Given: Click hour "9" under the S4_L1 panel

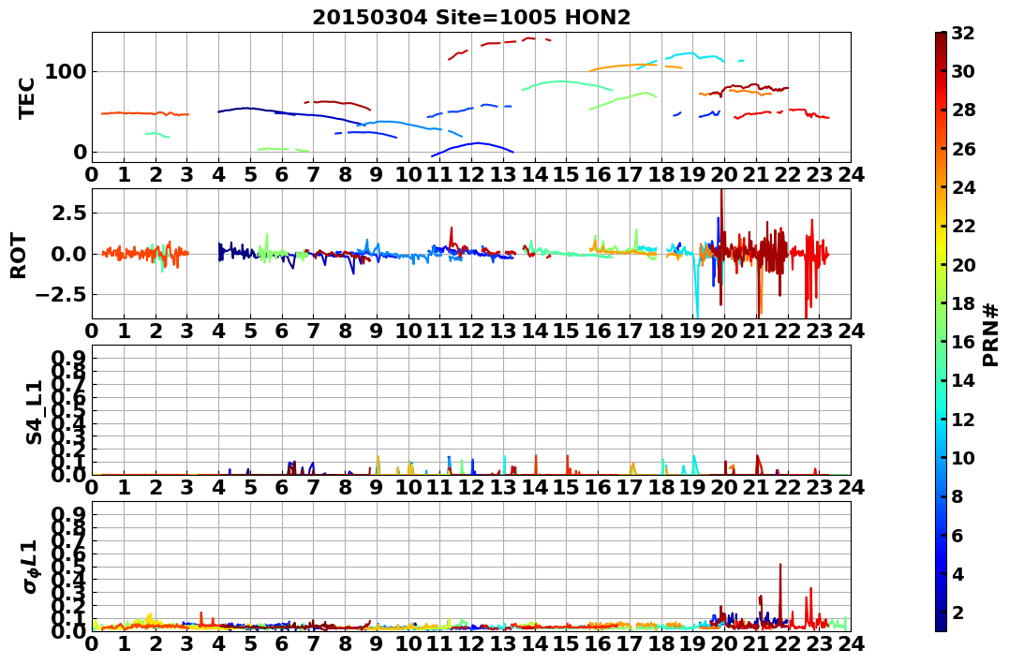Looking at the screenshot, I should [377, 487].
